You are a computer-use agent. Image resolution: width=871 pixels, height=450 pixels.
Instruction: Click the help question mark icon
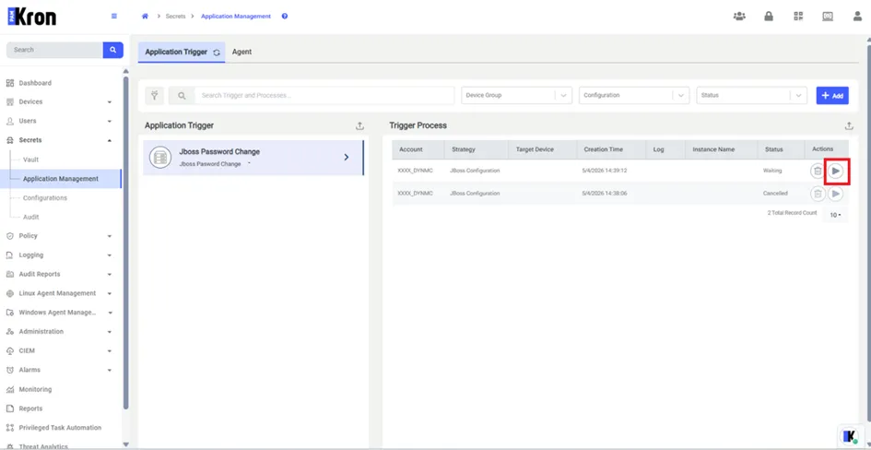pos(285,16)
